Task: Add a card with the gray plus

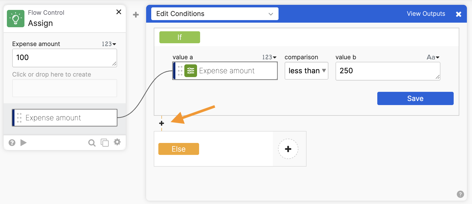Action: click(x=136, y=15)
